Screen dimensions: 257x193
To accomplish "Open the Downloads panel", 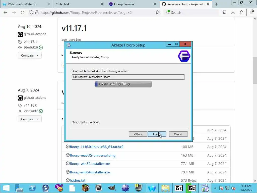I will (x=233, y=13).
